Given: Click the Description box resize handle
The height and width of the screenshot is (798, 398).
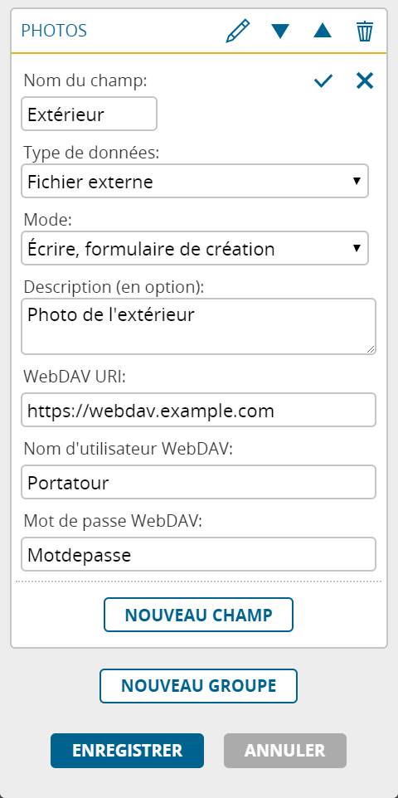Looking at the screenshot, I should pyautogui.click(x=371, y=349).
